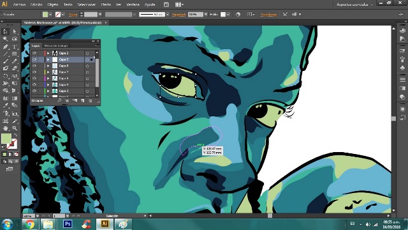Image resolution: width=408 pixels, height=230 pixels.
Task: Select the Pencil tool
Action: tap(15, 61)
